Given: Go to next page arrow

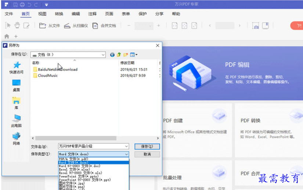Looking at the screenshot, I should click(x=239, y=25).
